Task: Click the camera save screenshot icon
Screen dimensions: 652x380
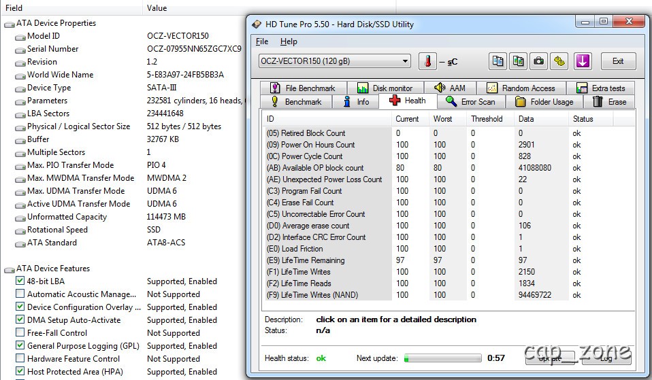Action: pos(538,61)
